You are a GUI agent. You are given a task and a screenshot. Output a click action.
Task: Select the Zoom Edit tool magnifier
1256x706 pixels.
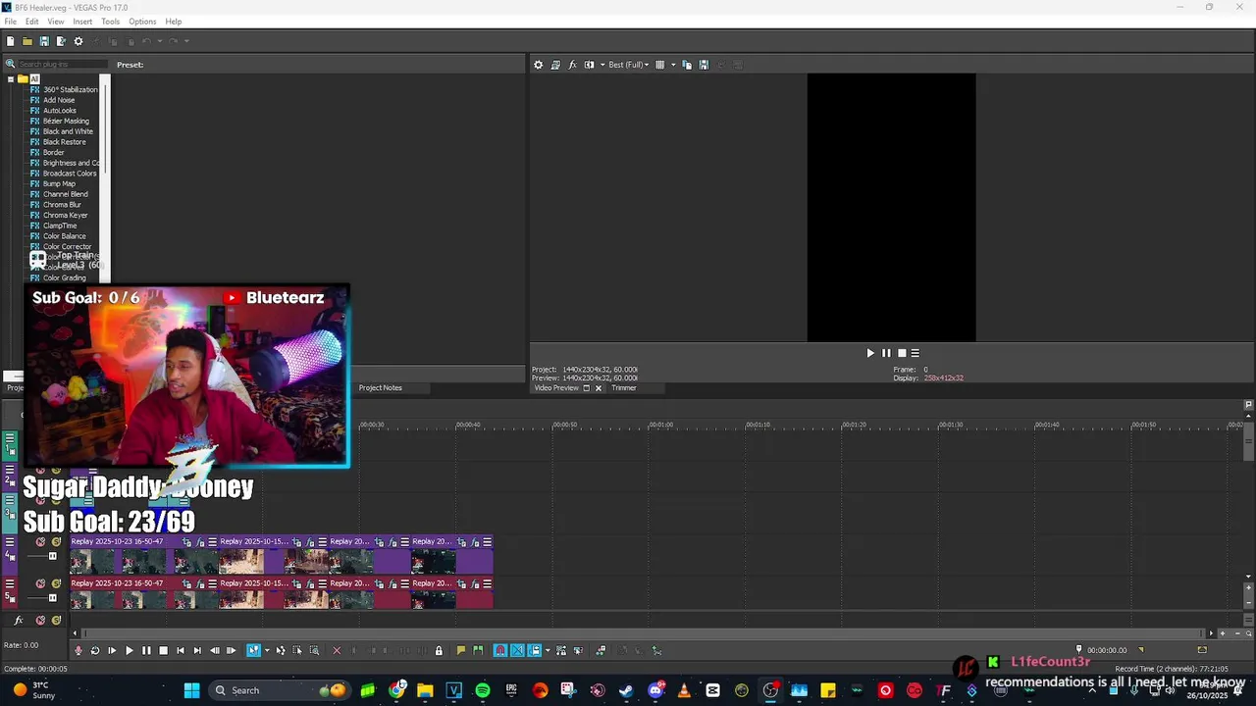tap(314, 650)
